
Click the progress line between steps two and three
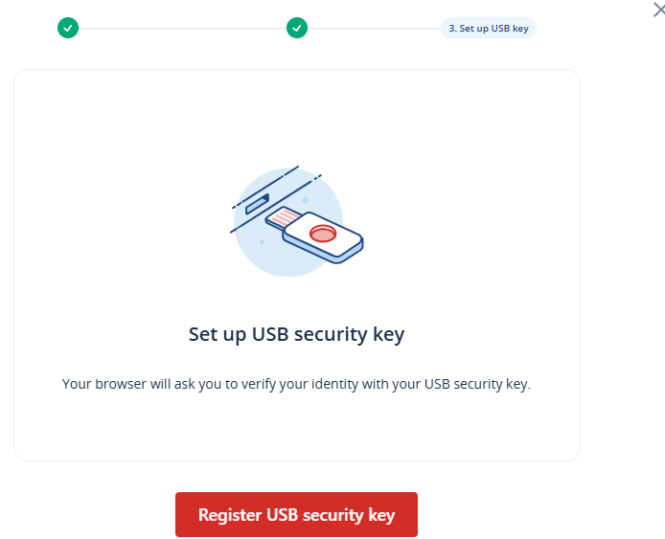point(374,28)
